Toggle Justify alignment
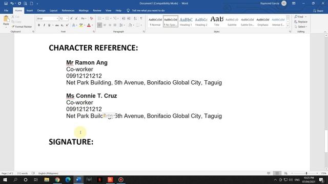328x184 pixels. coord(115,25)
